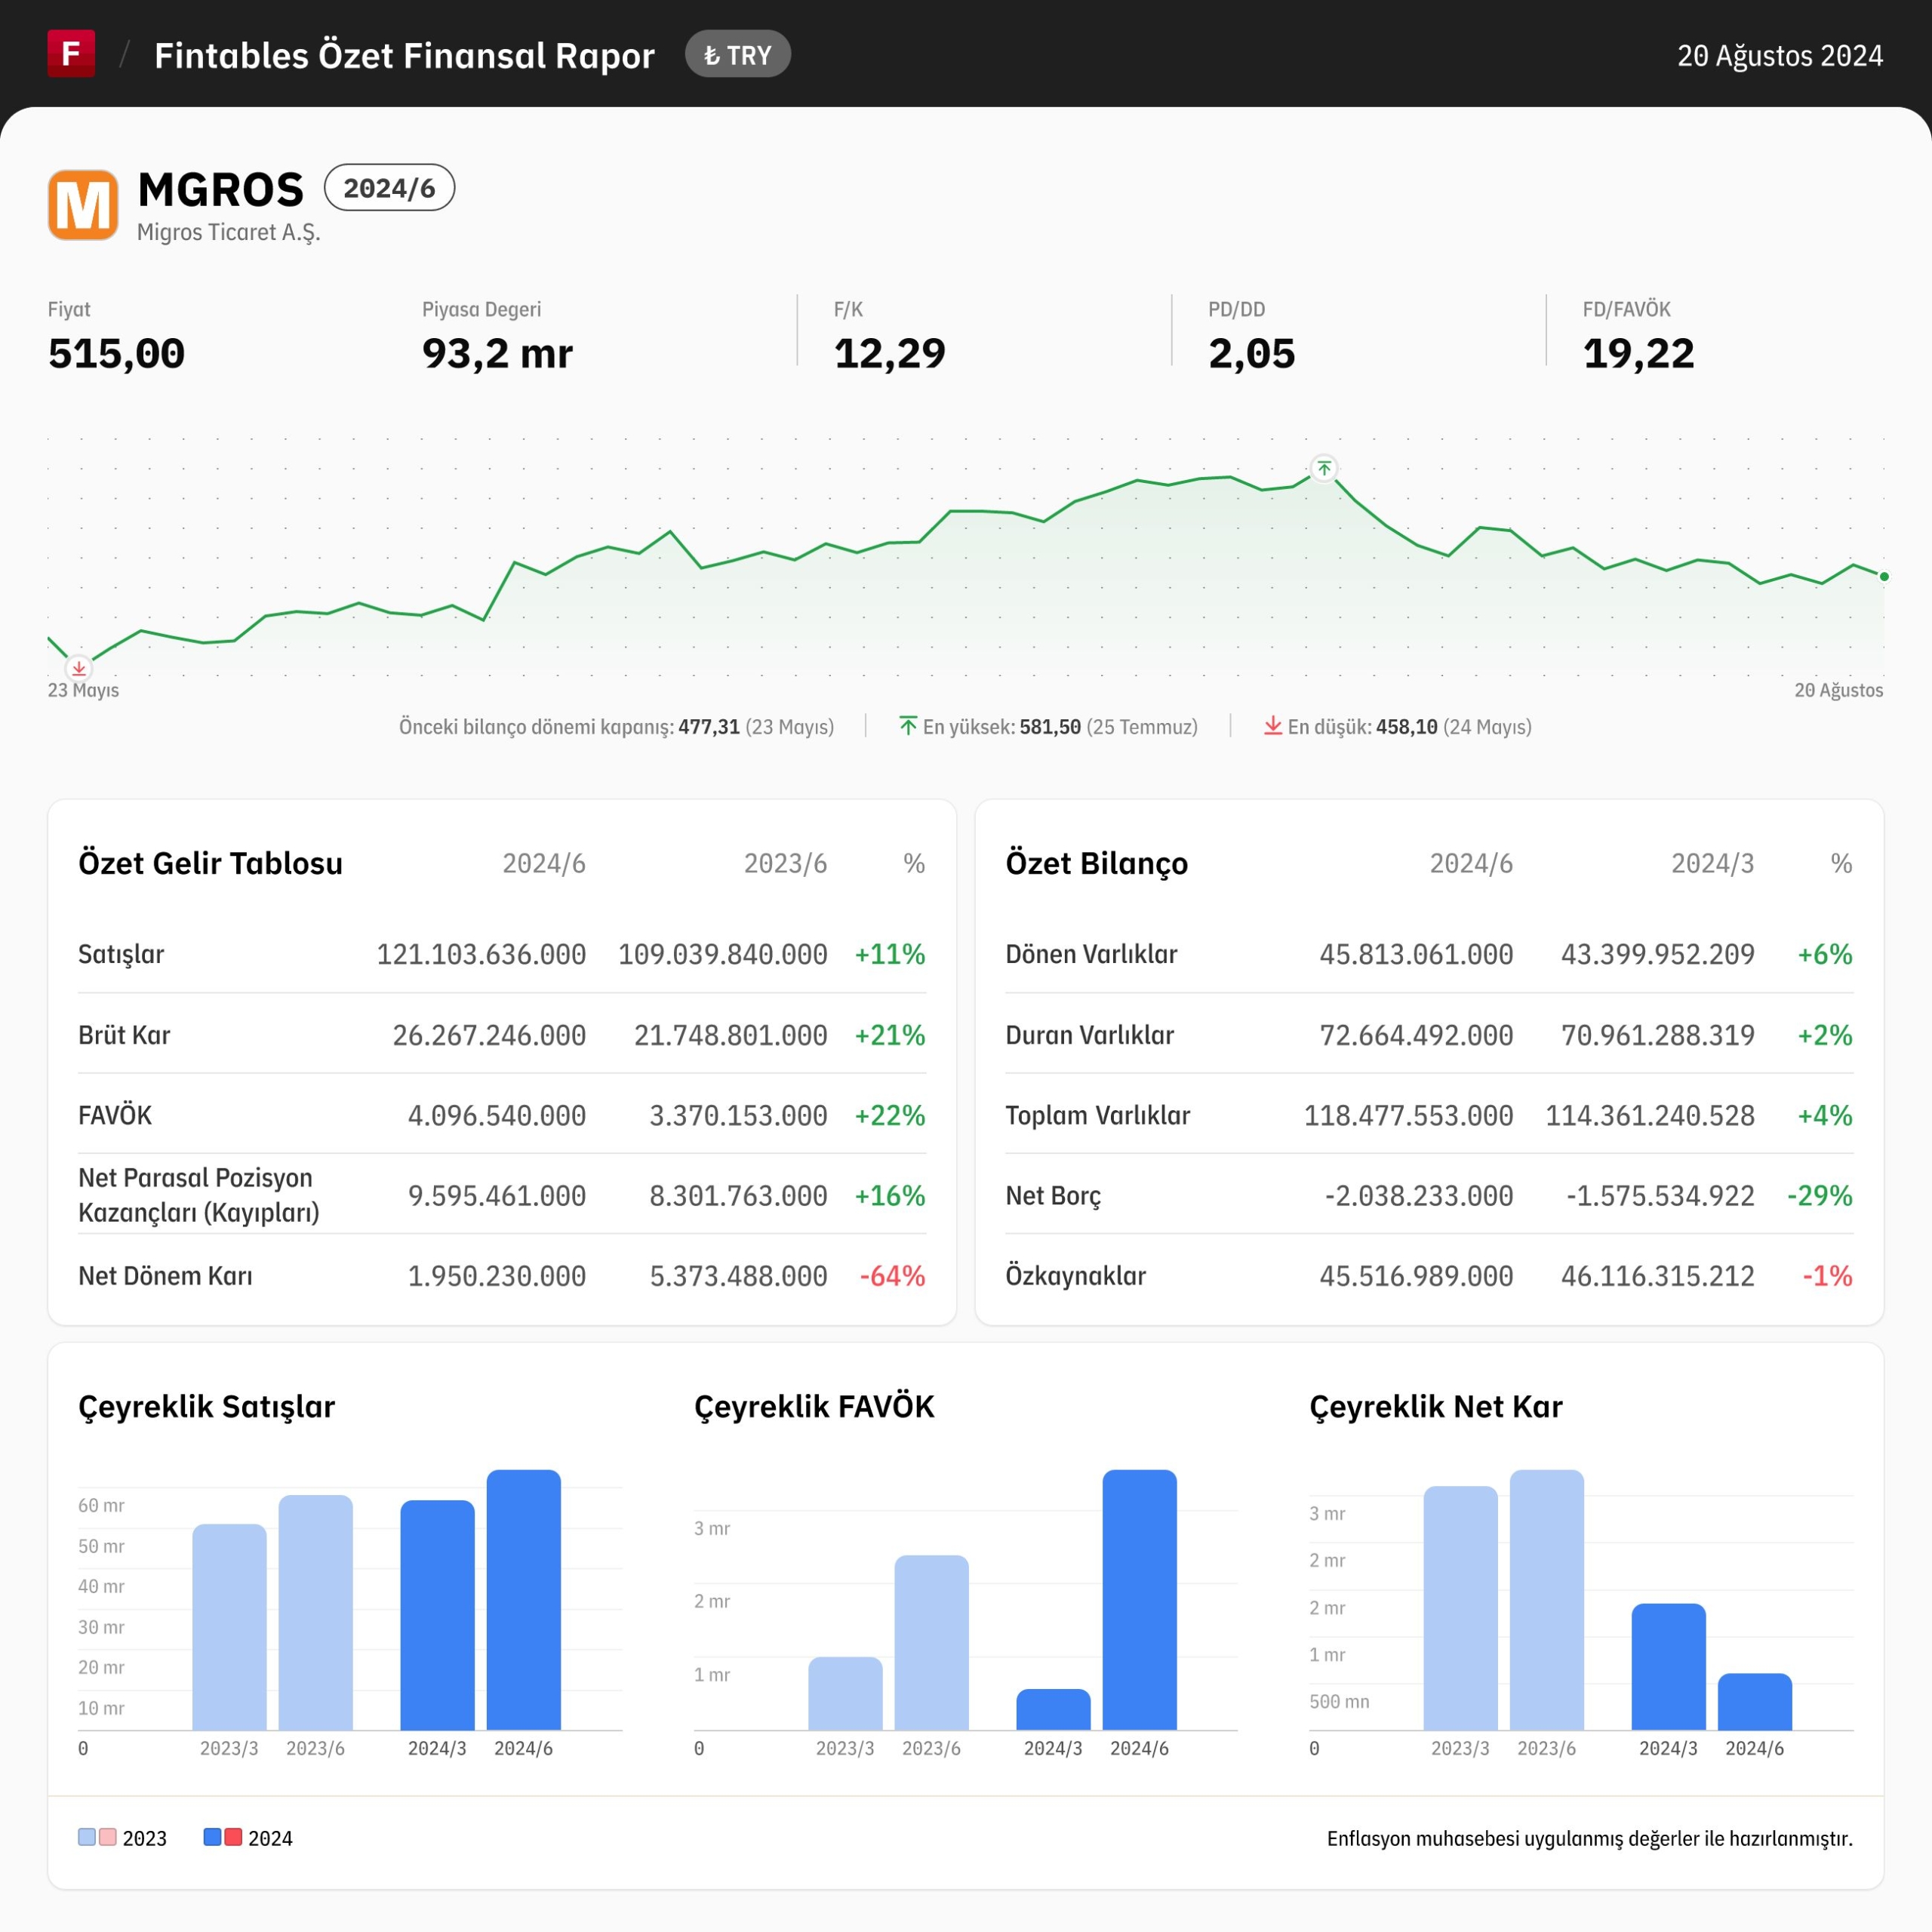Click the Özet Gelir Tablosu heading
Image resolution: width=1932 pixels, height=1932 pixels.
click(x=210, y=863)
